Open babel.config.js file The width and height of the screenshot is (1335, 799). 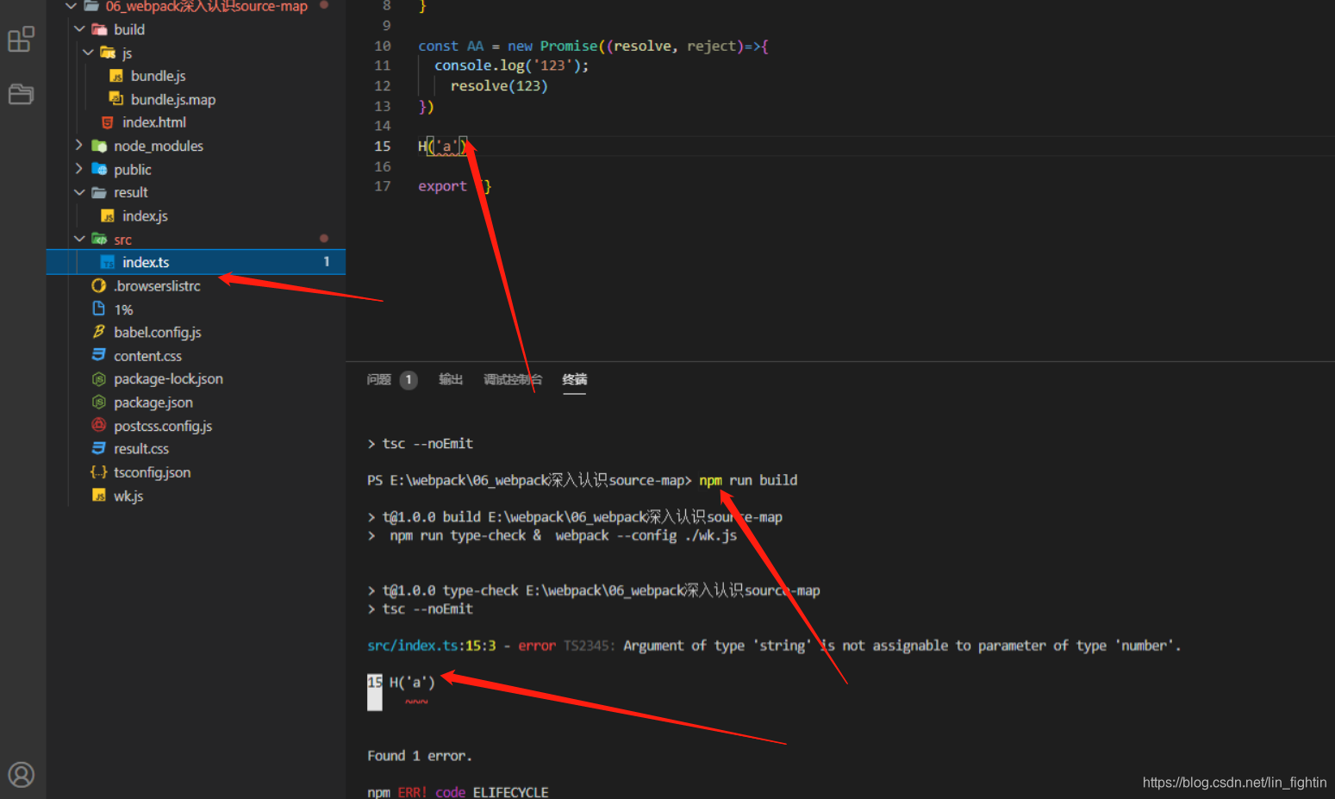tap(158, 332)
